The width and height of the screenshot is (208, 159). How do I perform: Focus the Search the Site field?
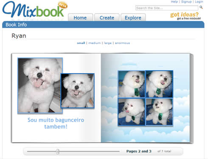coord(167,8)
